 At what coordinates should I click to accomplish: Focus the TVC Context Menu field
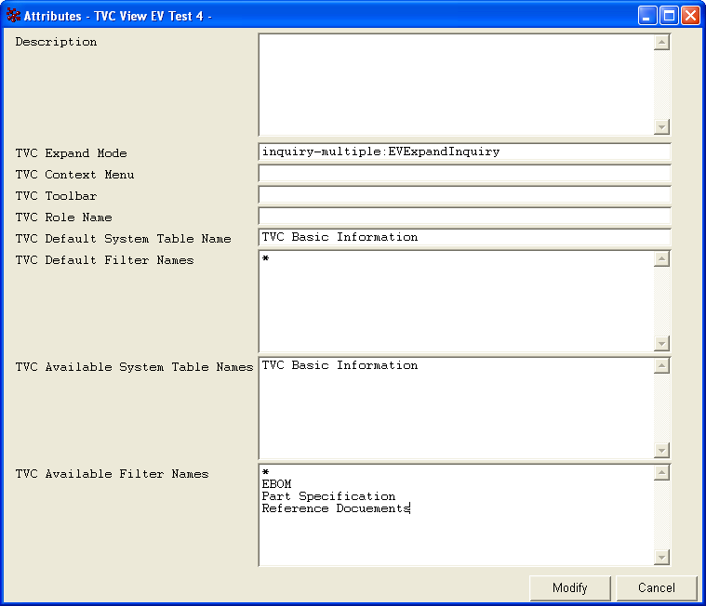[463, 174]
